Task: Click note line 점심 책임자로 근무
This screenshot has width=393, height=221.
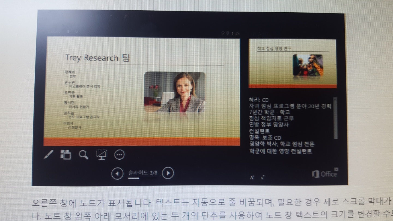Action: [x=271, y=118]
